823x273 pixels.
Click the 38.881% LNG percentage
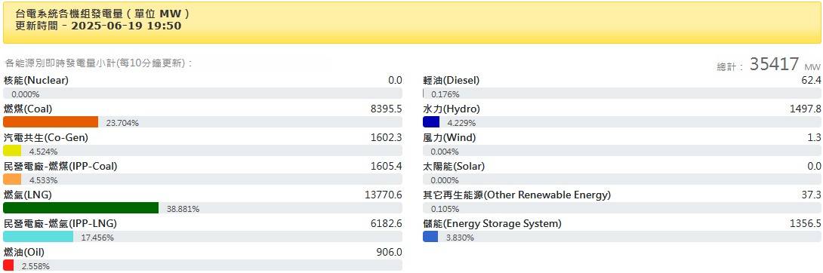(183, 209)
